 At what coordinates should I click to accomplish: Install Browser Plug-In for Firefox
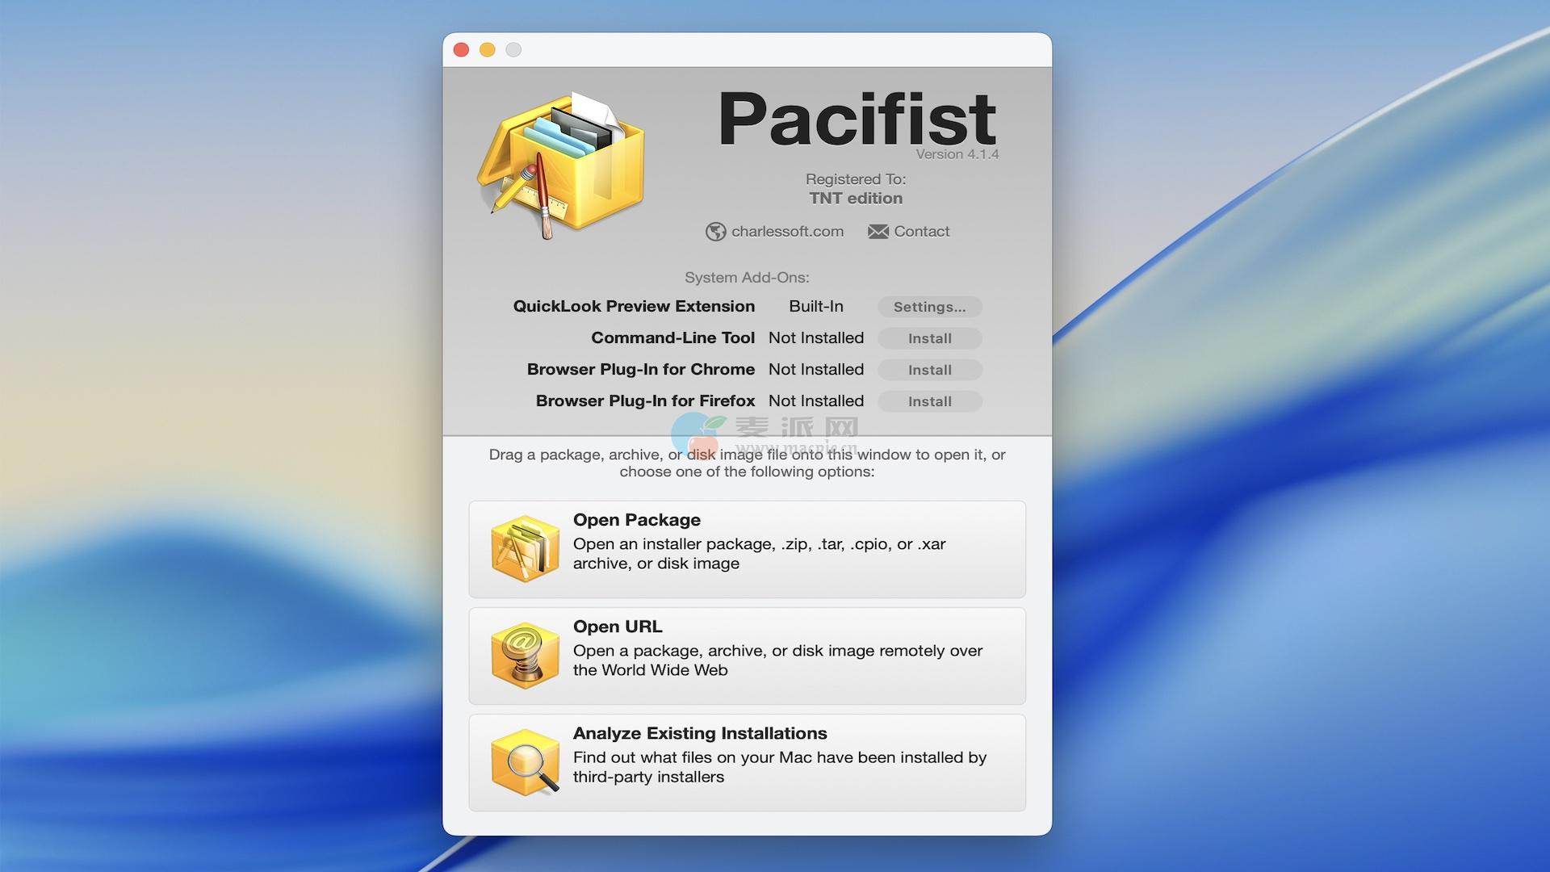pyautogui.click(x=929, y=401)
